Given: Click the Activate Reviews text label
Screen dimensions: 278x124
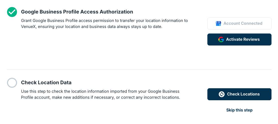Looking at the screenshot, I should (x=243, y=39).
